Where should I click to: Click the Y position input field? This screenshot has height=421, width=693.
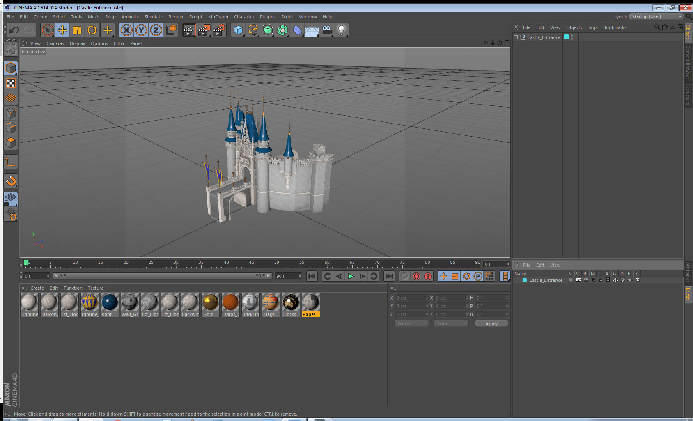point(412,306)
